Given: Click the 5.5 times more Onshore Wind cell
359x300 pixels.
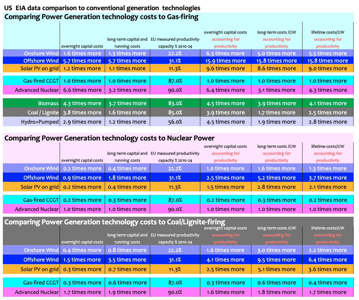Looking at the screenshot, I should pos(328,53).
